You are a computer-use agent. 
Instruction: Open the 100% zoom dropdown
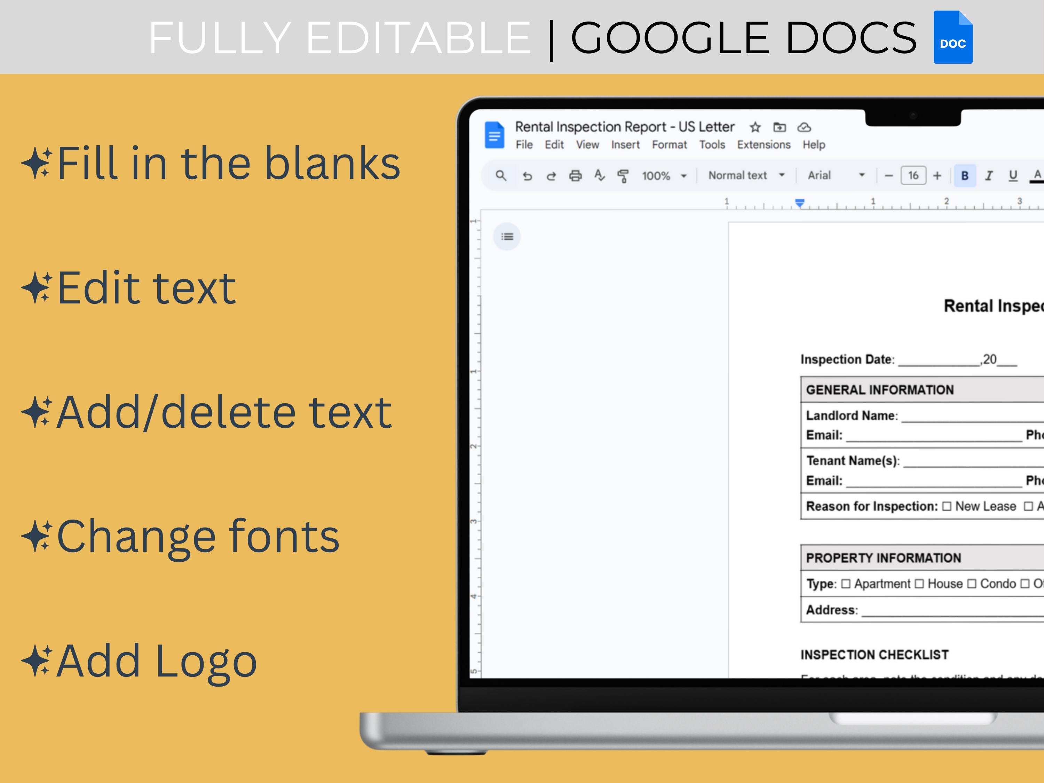[664, 176]
